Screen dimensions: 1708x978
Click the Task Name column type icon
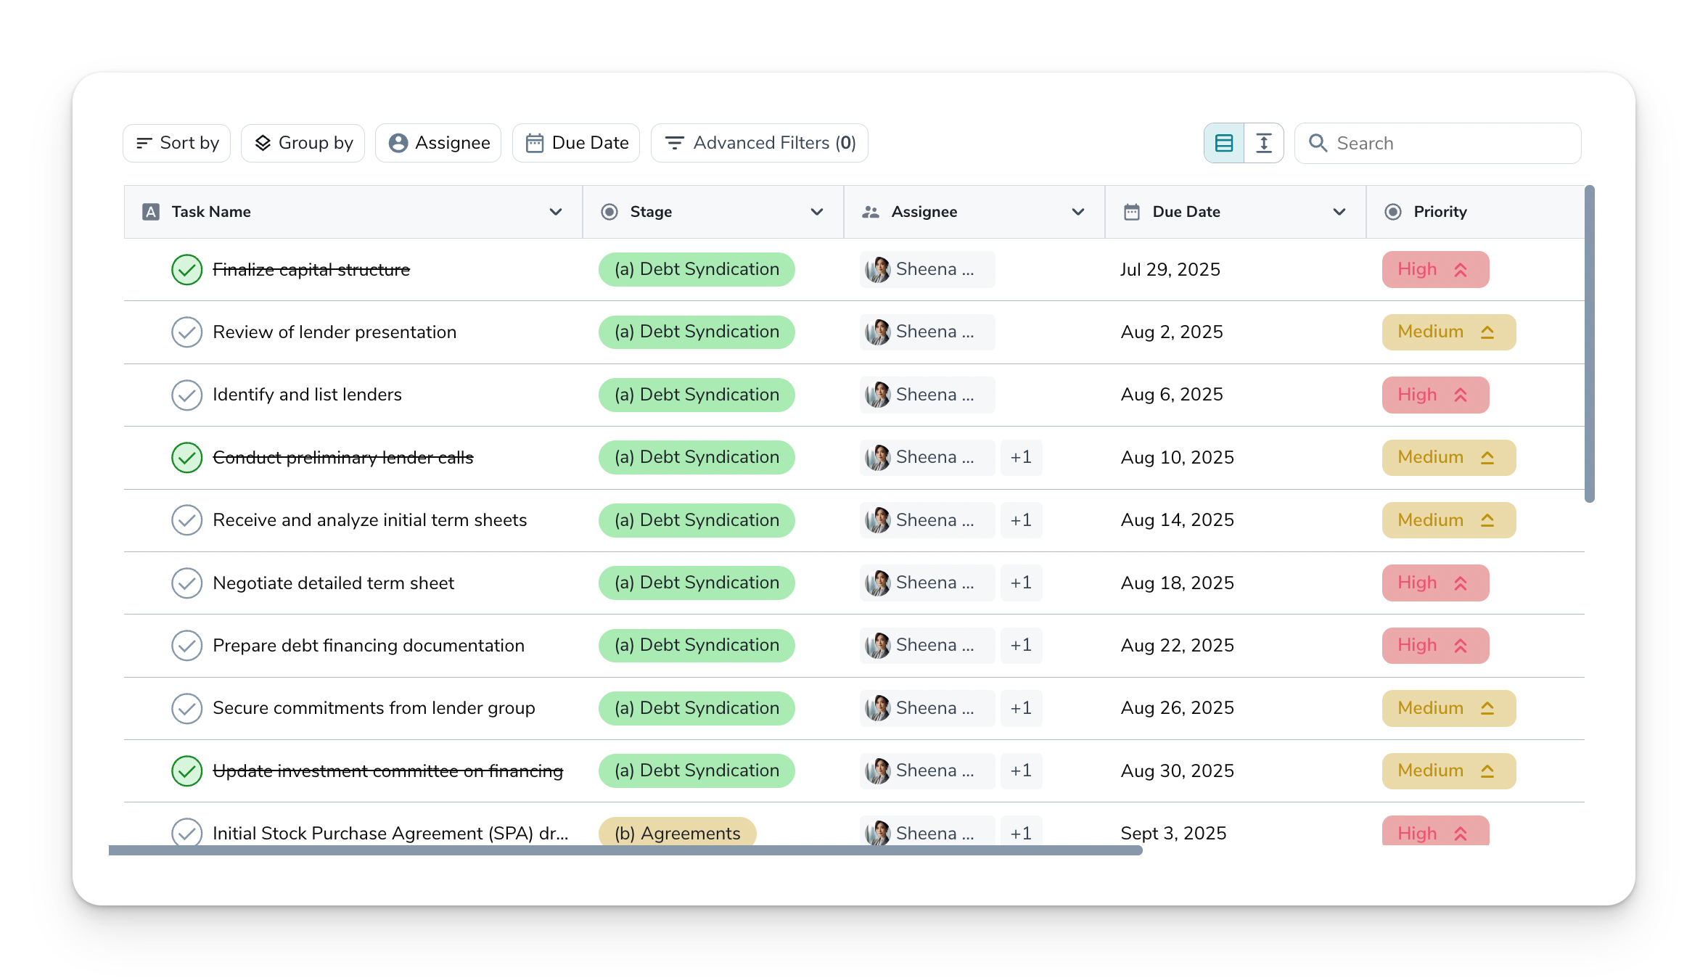pyautogui.click(x=151, y=212)
